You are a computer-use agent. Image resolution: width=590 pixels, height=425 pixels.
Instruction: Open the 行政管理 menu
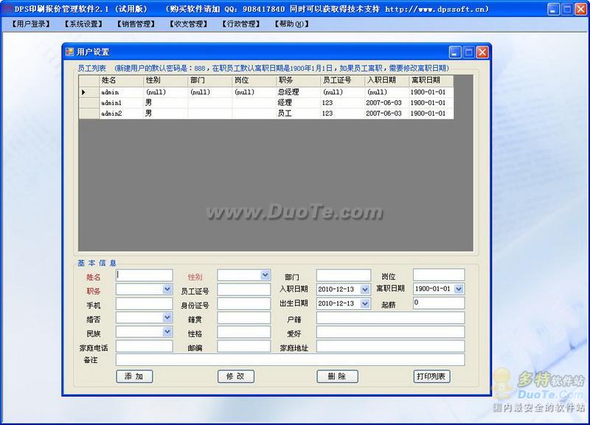(x=241, y=24)
